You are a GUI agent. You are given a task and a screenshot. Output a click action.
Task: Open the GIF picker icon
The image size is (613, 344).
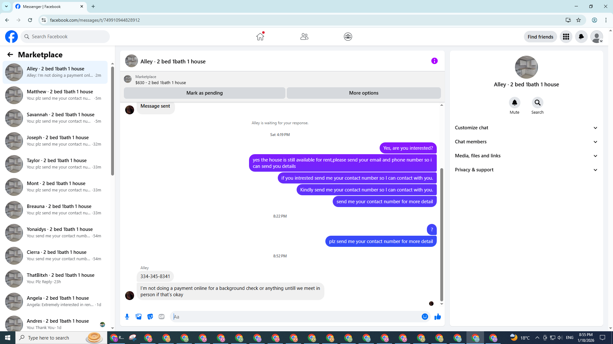pyautogui.click(x=162, y=317)
